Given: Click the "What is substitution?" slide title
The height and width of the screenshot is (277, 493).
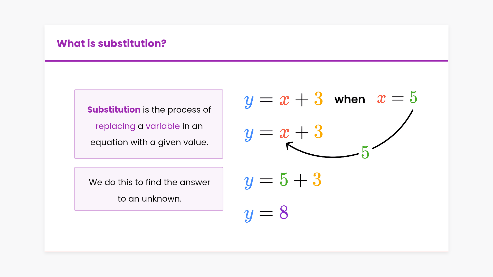Looking at the screenshot, I should 111,44.
